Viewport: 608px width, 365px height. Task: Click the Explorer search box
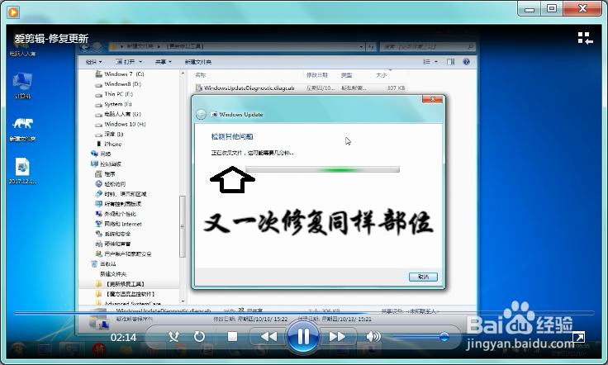click(427, 46)
